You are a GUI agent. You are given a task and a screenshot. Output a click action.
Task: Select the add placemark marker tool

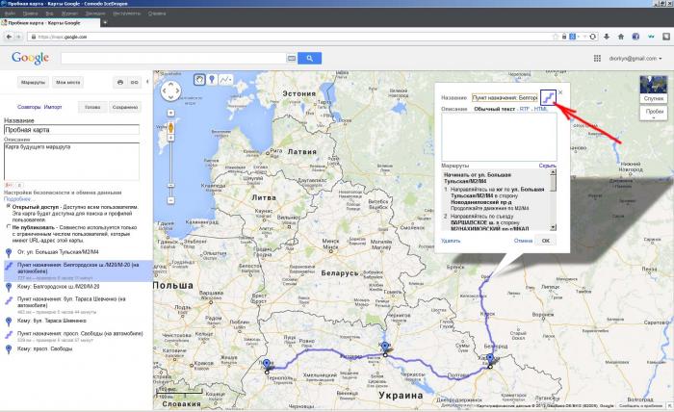pos(212,81)
